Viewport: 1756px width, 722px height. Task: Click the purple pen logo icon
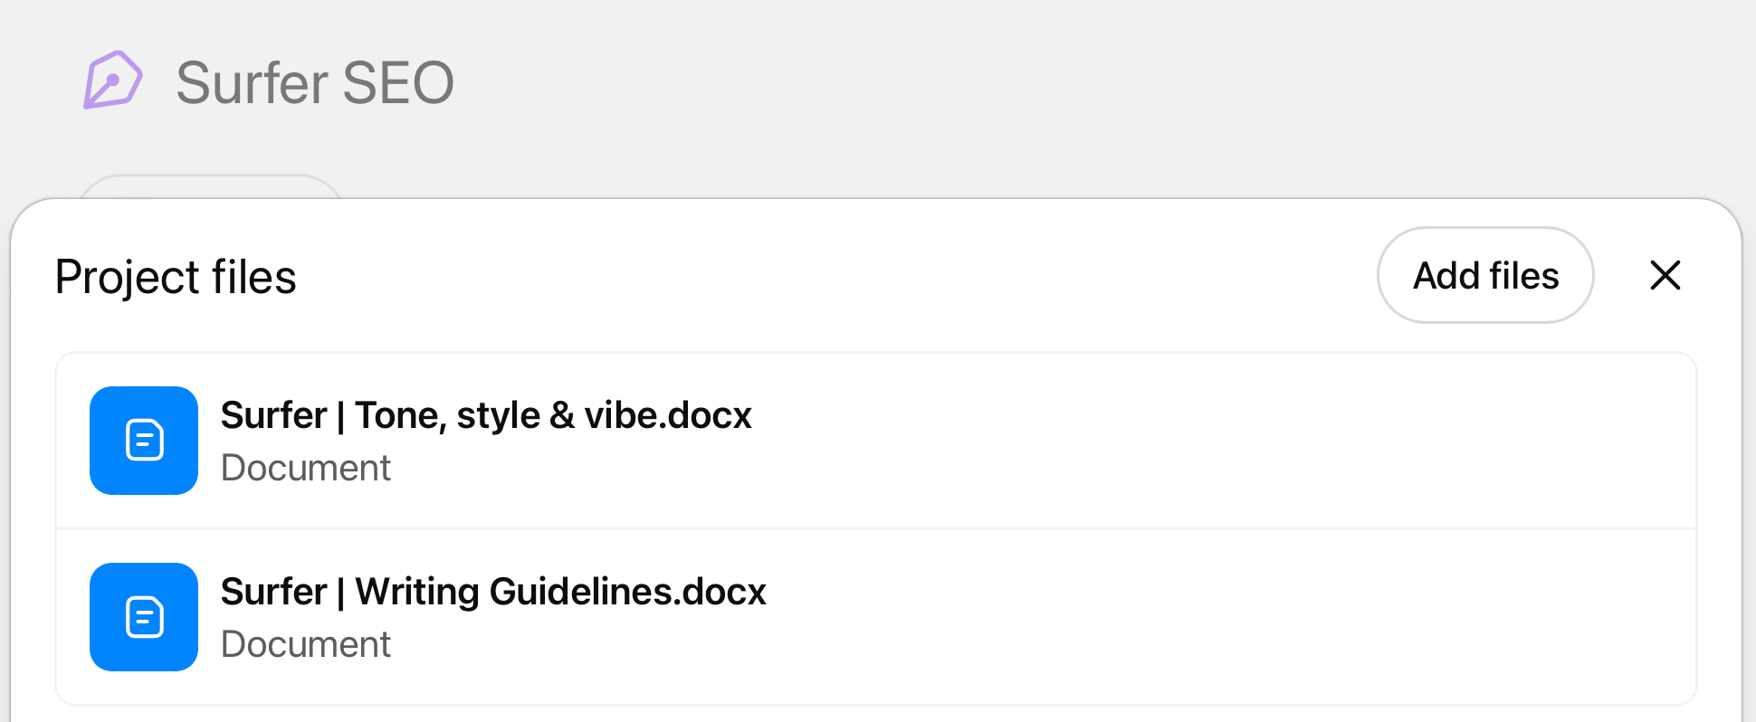click(113, 81)
